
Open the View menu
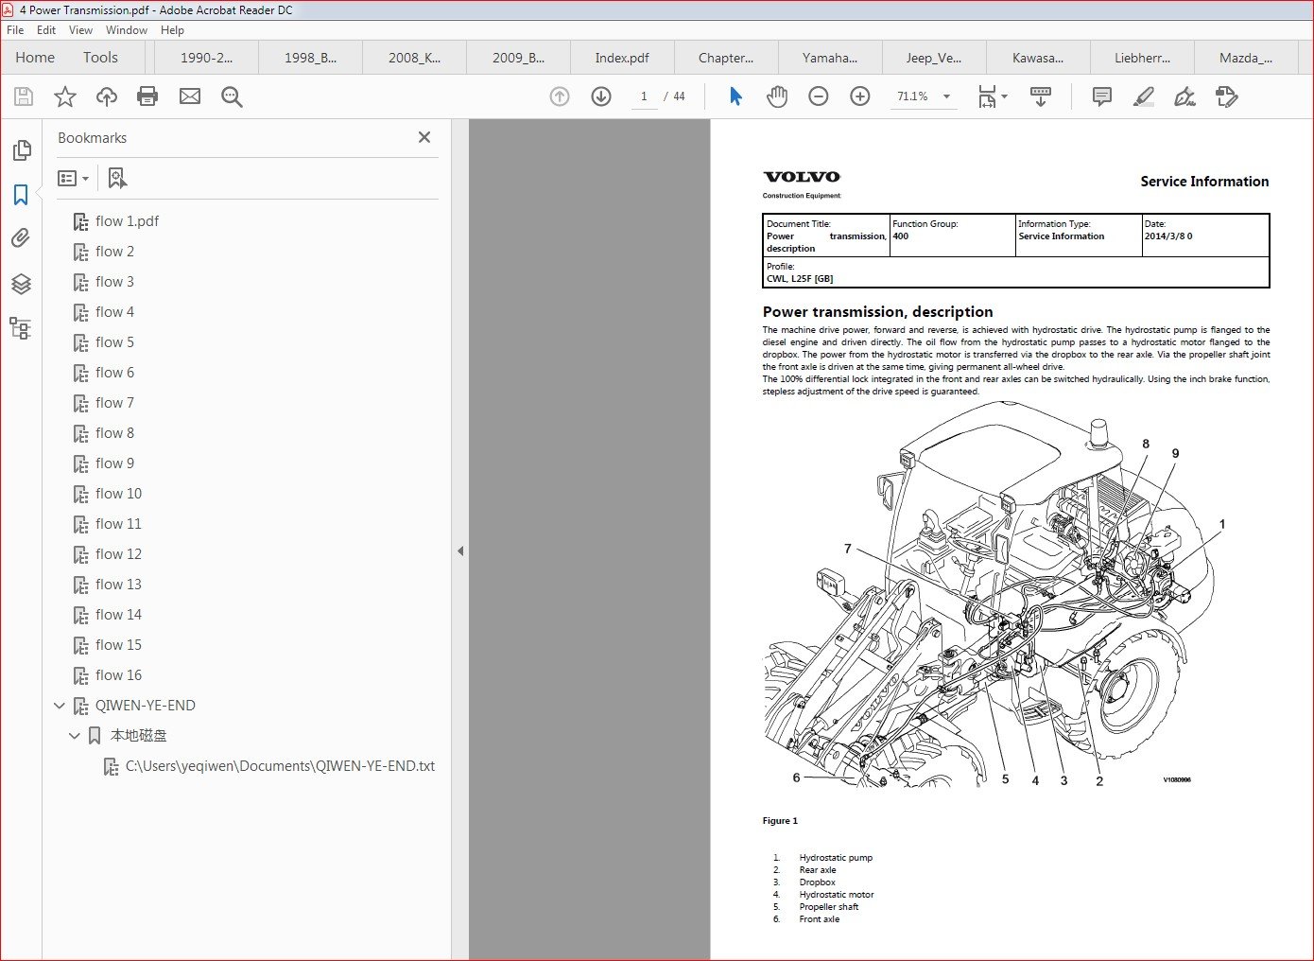(x=80, y=30)
